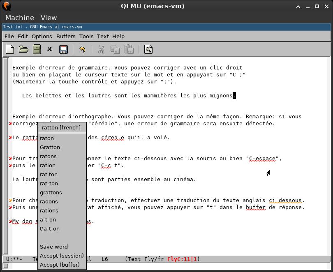Click the scissors Cut icon
This screenshot has width=333, height=272.
click(101, 50)
